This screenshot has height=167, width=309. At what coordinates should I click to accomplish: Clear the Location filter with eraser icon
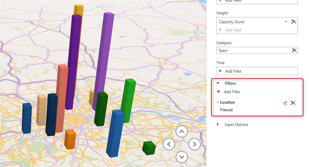[x=285, y=103]
